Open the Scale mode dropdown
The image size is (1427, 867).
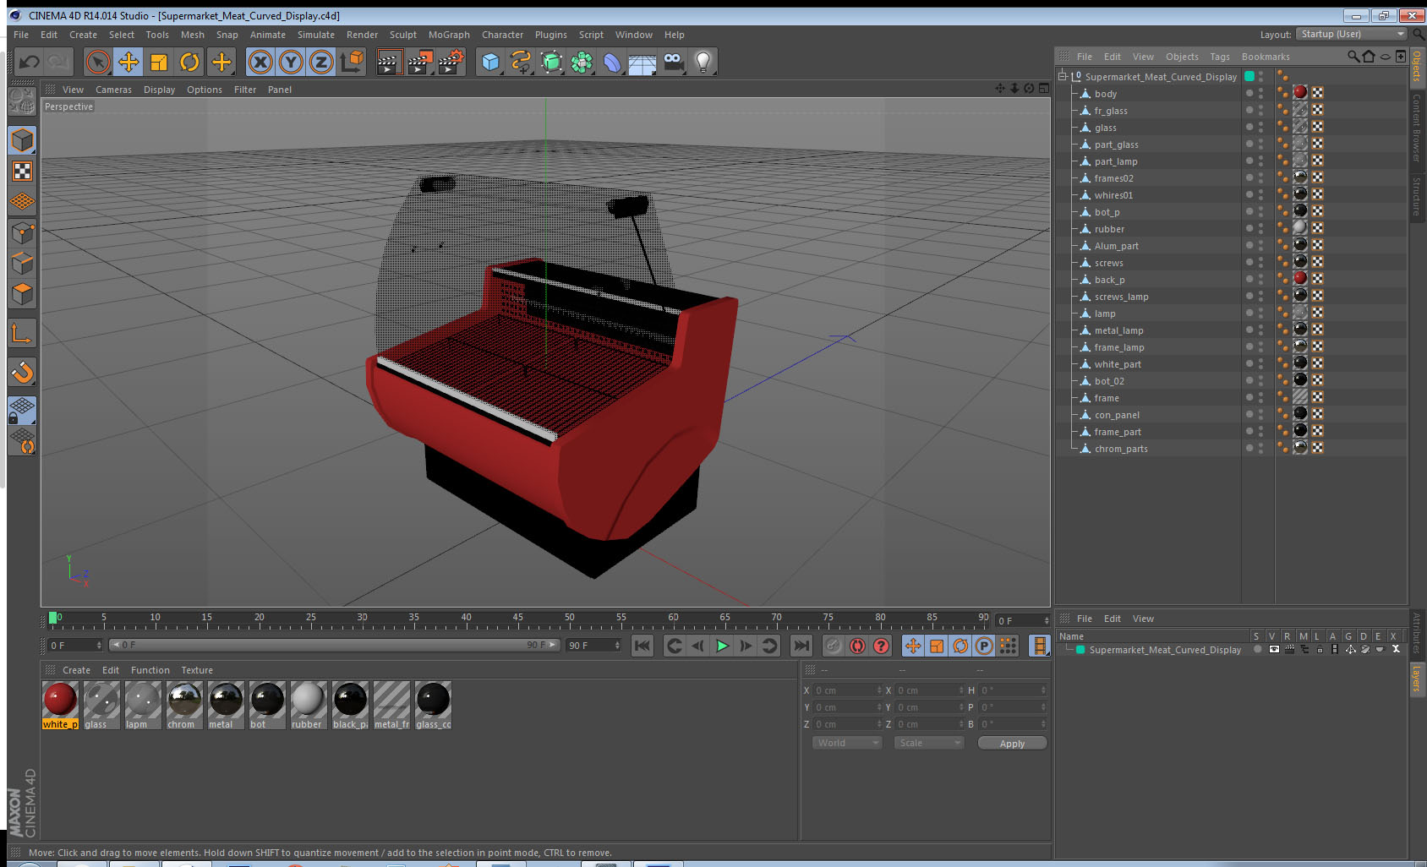point(928,743)
